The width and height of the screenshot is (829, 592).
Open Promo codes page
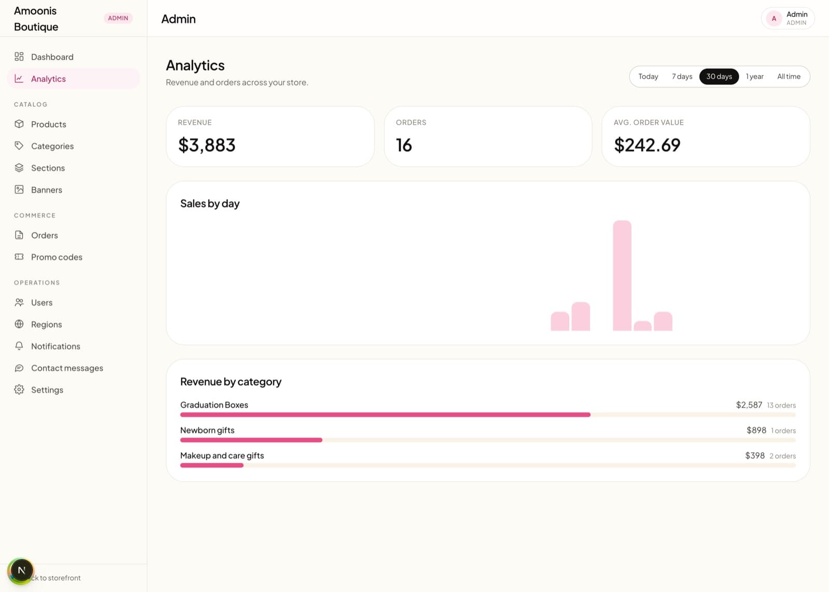pyautogui.click(x=74, y=257)
